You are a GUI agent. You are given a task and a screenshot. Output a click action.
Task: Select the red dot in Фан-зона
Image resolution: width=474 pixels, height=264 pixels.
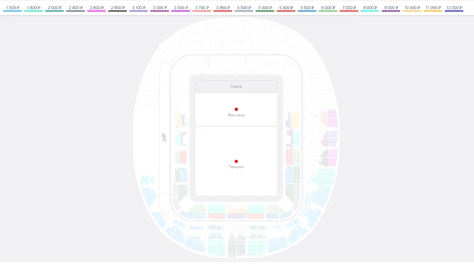[x=236, y=109]
